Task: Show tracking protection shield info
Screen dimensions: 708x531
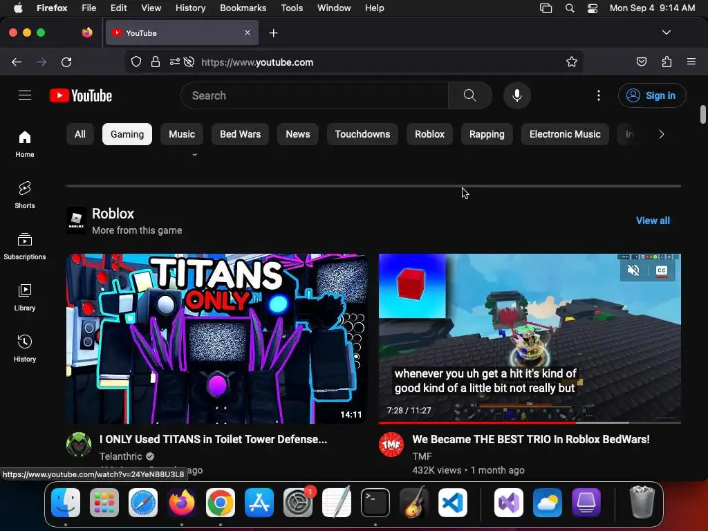Action: coord(136,62)
